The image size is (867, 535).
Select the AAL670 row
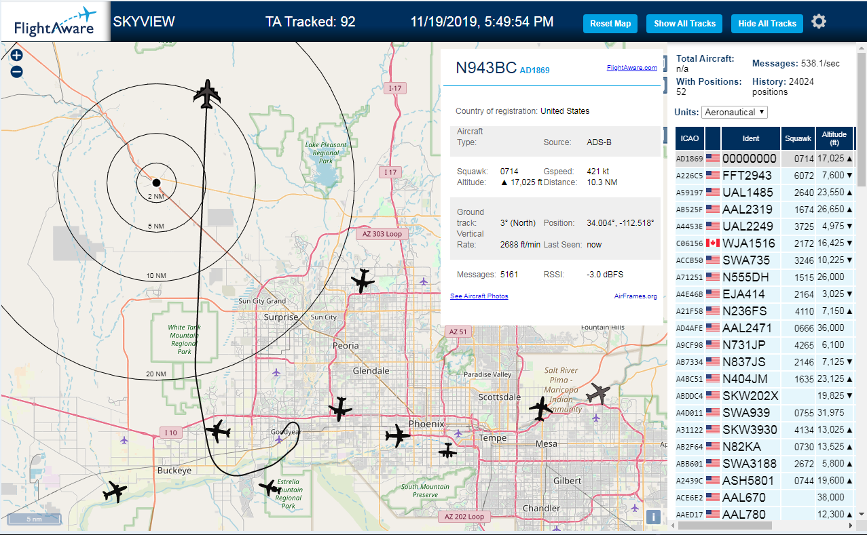[x=764, y=497]
